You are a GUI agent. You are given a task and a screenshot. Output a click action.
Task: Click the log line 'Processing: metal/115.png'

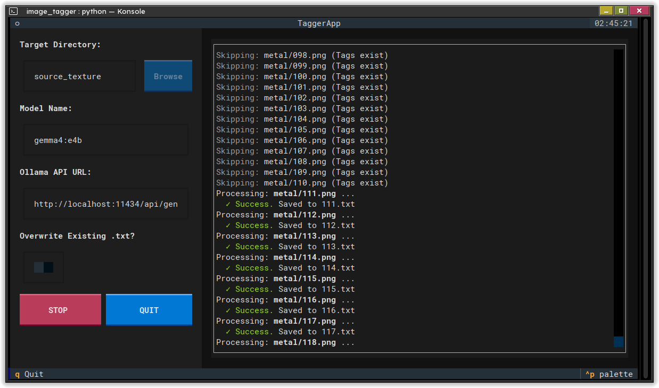tap(285, 279)
